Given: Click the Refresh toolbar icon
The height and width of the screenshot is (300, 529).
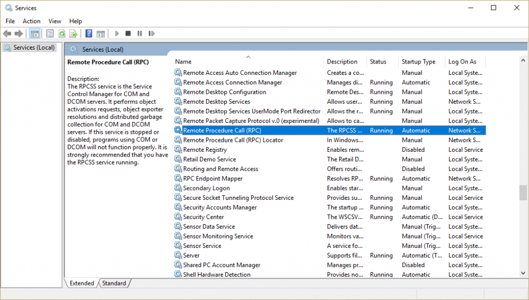Looking at the screenshot, I should point(62,34).
